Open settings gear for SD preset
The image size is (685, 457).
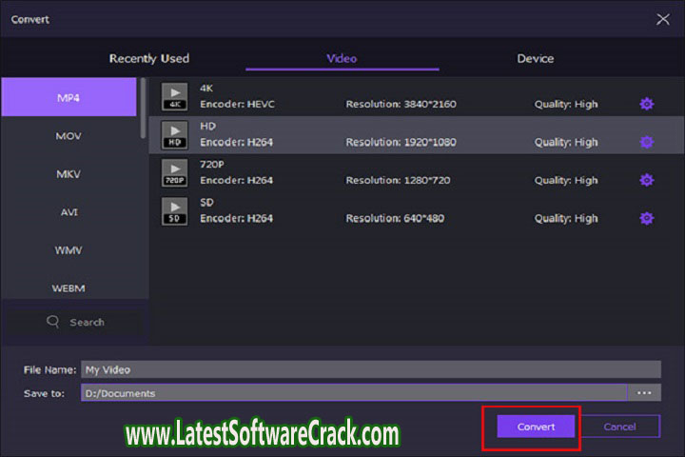[647, 218]
